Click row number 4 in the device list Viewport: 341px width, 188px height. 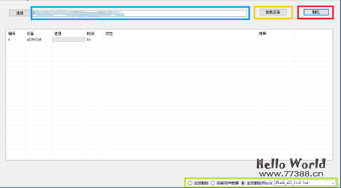point(9,40)
